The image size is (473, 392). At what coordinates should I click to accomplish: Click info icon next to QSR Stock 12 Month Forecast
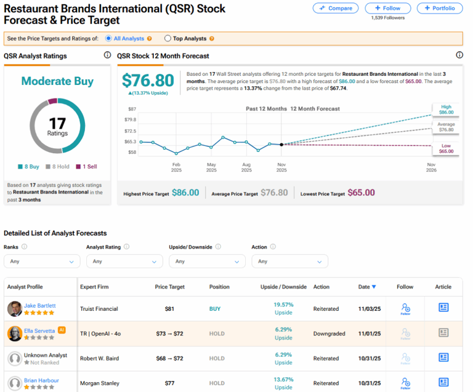(x=459, y=55)
